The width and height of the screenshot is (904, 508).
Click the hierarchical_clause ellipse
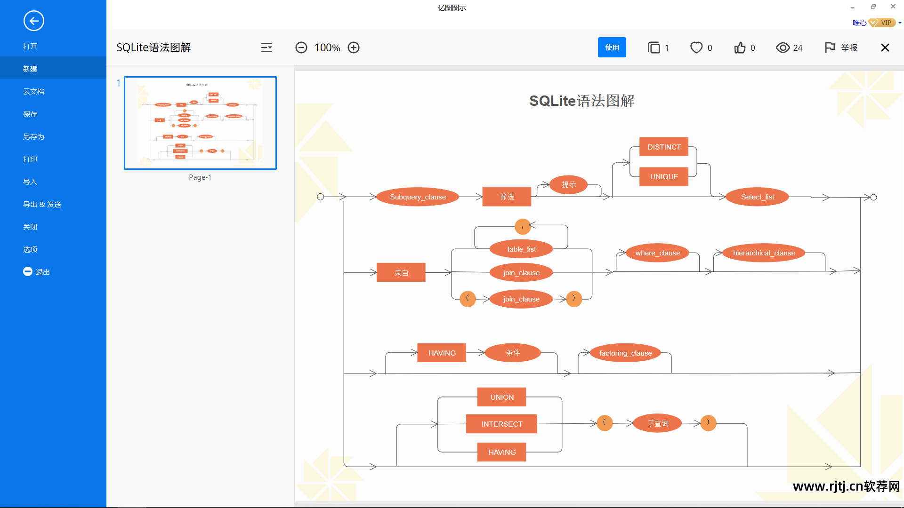[764, 253]
